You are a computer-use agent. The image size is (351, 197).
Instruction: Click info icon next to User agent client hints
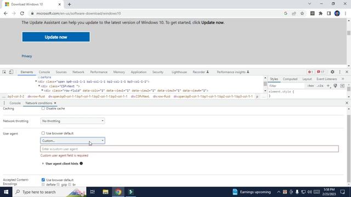click(x=81, y=164)
